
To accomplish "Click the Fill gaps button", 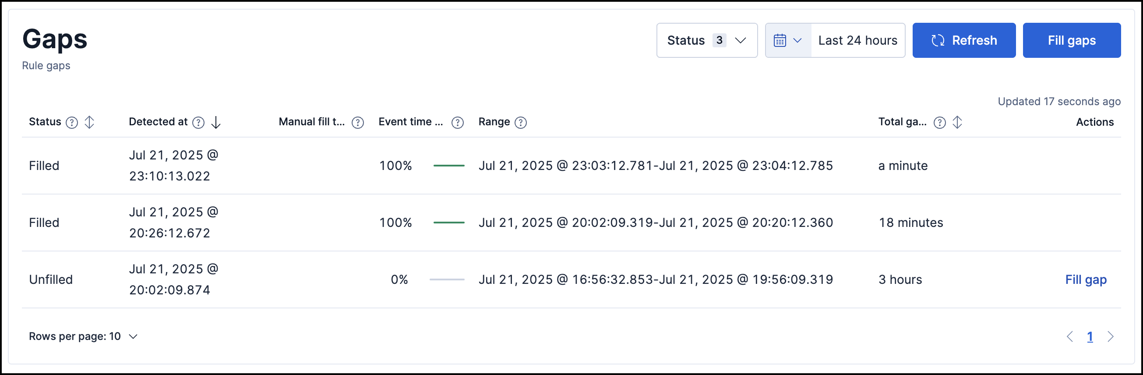I will pyautogui.click(x=1072, y=40).
